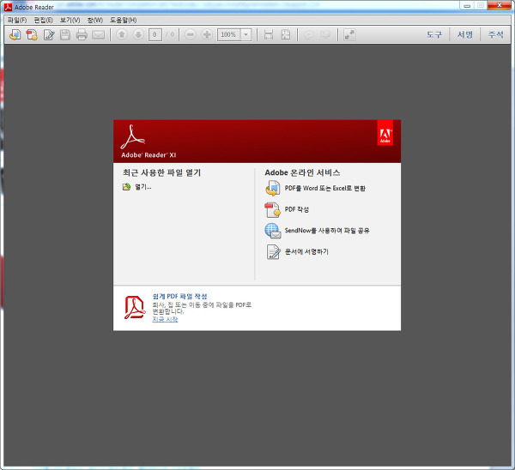Screen dimensions: 515x470
Task: Click the 100% zoom value field
Action: point(229,34)
